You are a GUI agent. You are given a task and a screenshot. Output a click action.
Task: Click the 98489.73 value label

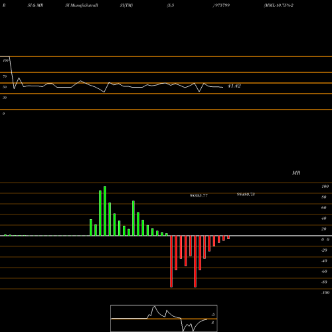coord(246,195)
